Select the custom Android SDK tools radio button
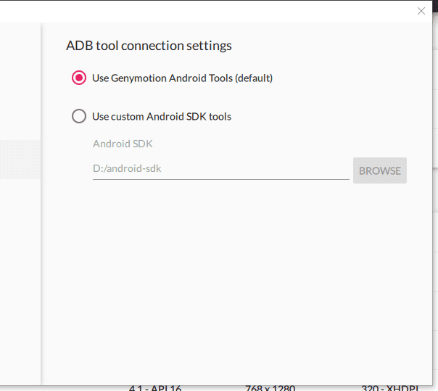Image resolution: width=438 pixels, height=391 pixels. [x=79, y=116]
